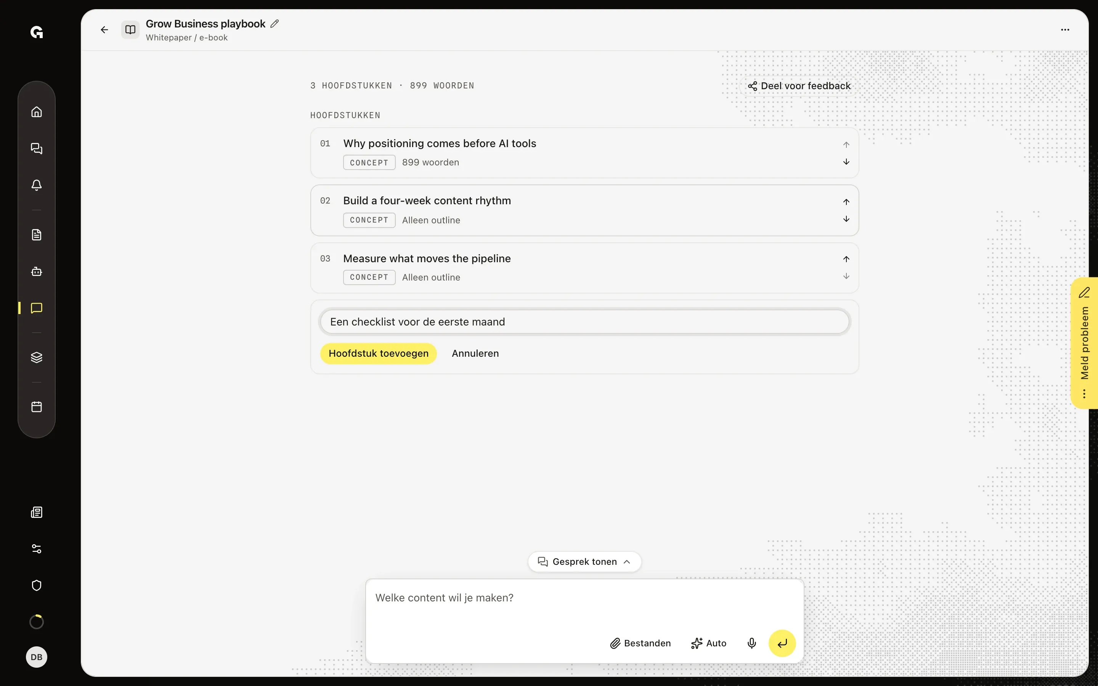Open the calendar icon in sidebar
Viewport: 1098px width, 686px height.
point(37,407)
